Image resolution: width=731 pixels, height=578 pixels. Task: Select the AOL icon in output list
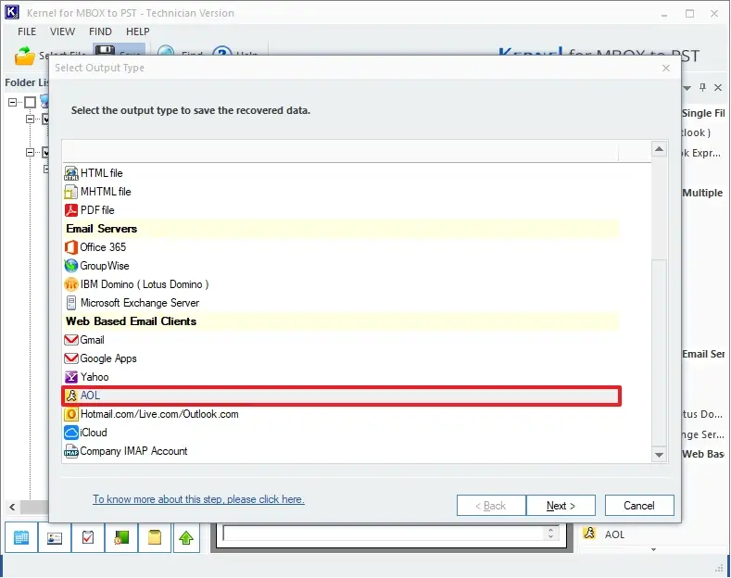(x=70, y=396)
